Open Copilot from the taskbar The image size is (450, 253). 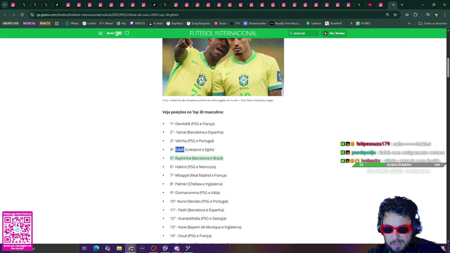108,248
